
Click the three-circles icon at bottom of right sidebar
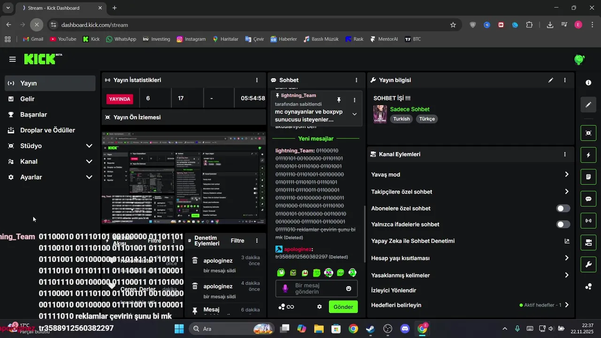point(588,286)
